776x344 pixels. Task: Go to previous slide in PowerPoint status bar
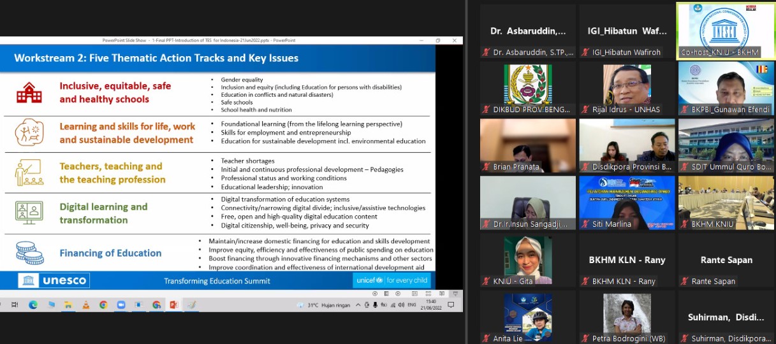[x=375, y=294]
